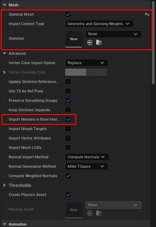Use selected asset for Physics Asset
Screen dimensions: 156x227
(90, 213)
